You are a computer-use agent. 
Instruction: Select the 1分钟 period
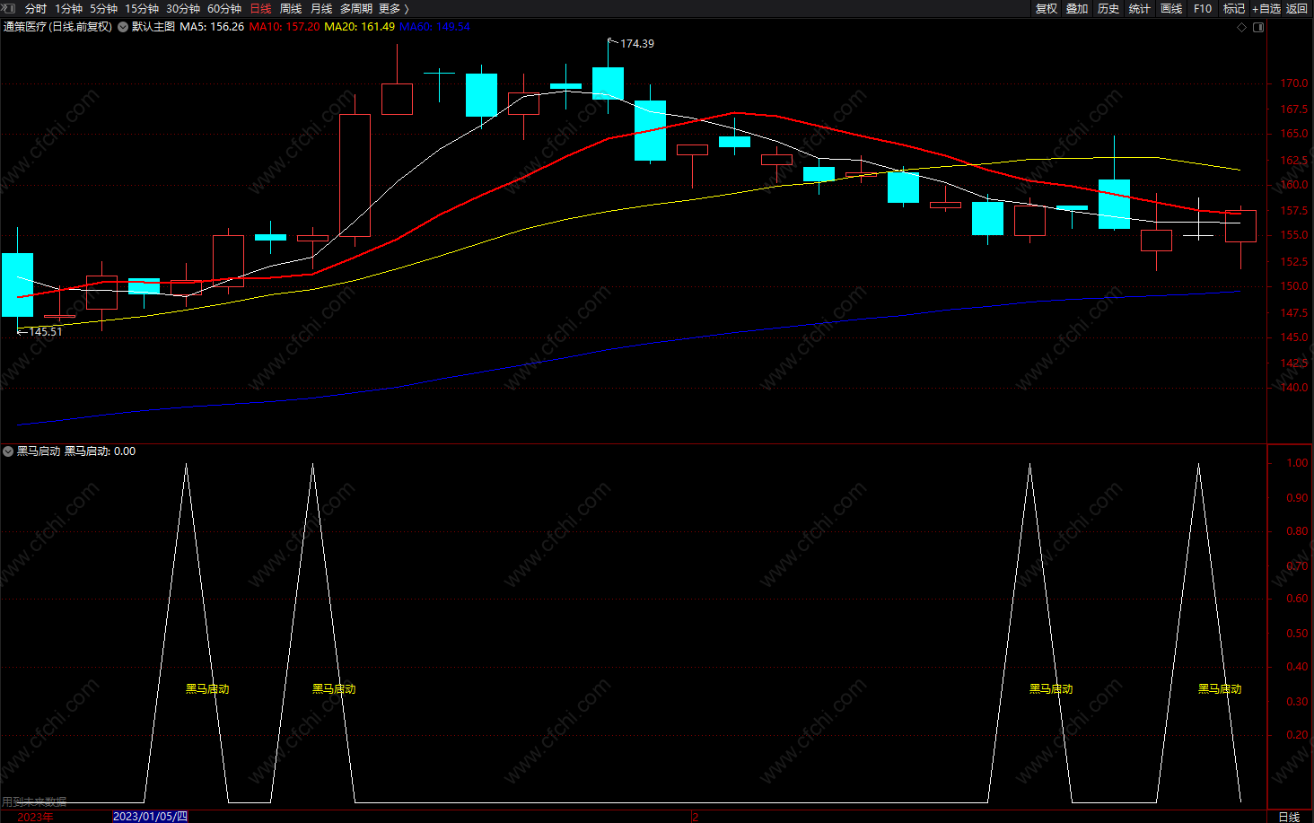[68, 8]
